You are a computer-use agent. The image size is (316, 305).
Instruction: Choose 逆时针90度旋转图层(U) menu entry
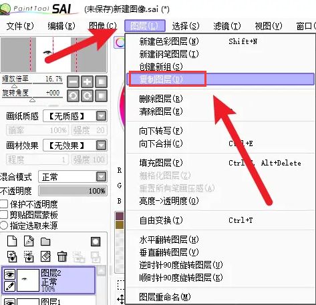pyautogui.click(x=220, y=265)
